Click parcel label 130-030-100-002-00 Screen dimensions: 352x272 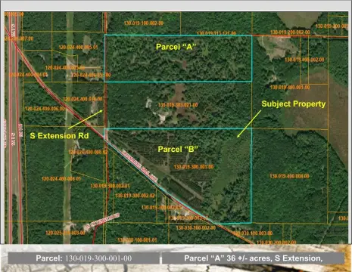pyautogui.click(x=196, y=227)
